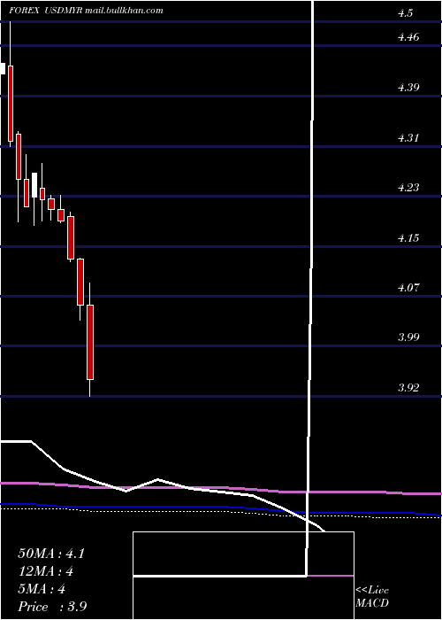Click the 4.39 price axis label
This screenshot has width=442, height=620.
[408, 88]
